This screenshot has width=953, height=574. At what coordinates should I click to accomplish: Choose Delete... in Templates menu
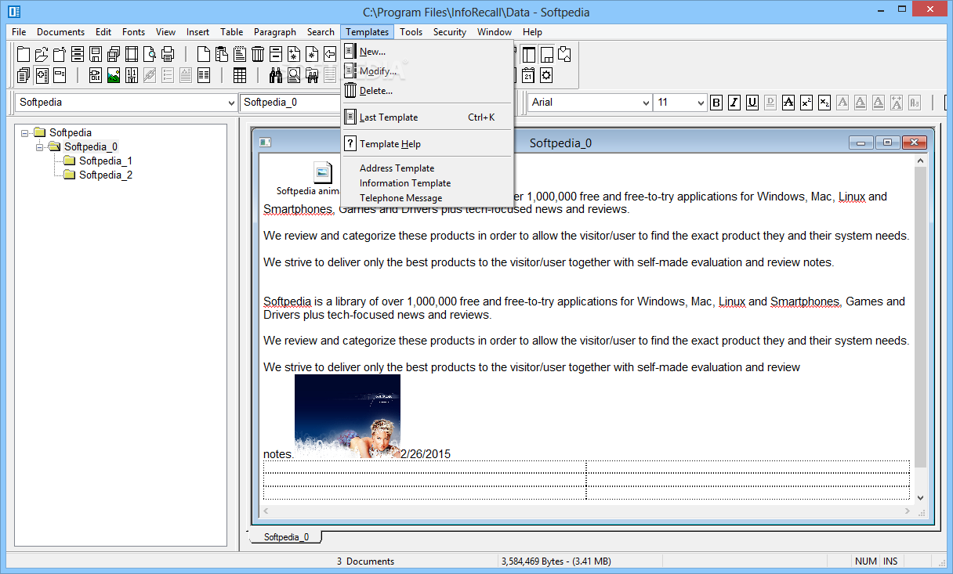[x=375, y=91]
